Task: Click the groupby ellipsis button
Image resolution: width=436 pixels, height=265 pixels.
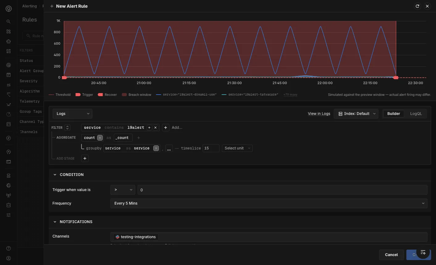Action: 169,149
